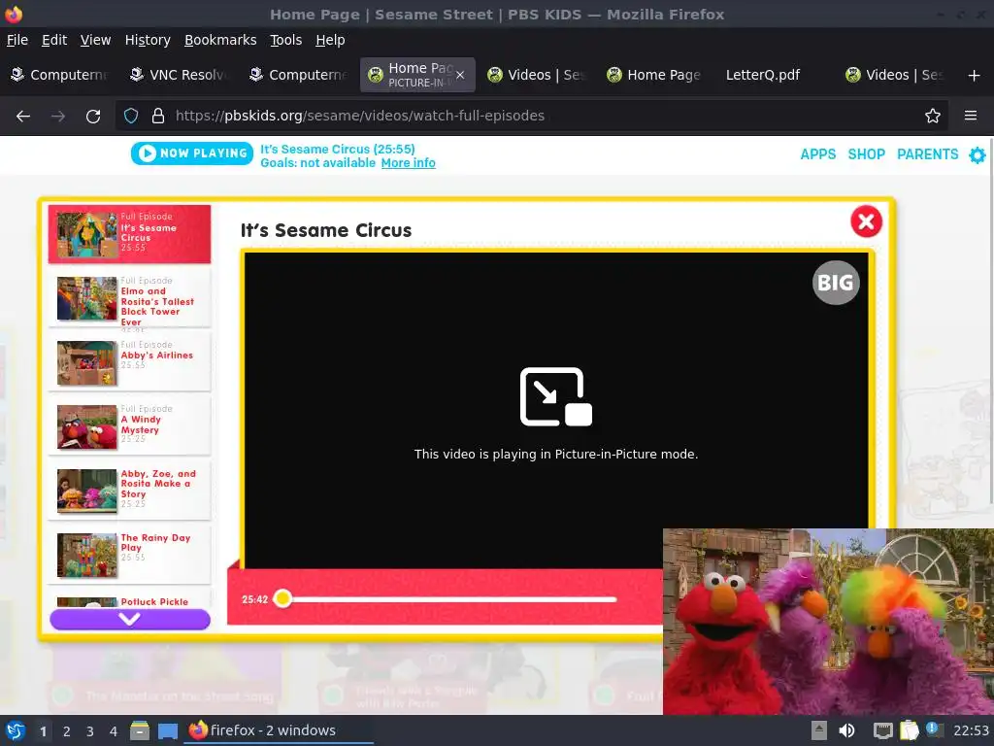Switch to the first Videos tab
Viewport: 994px width, 746px height.
click(536, 75)
